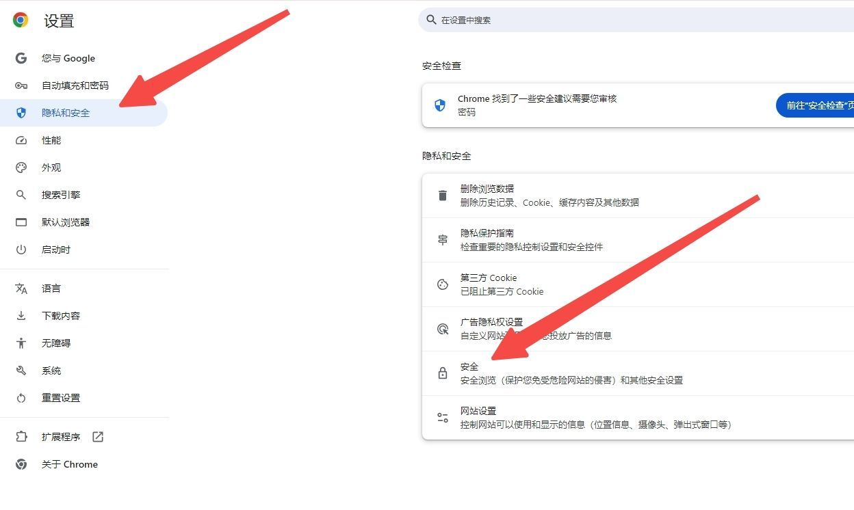Open 自动填充和密码 section
Screen dimensions: 854x510
[x=83, y=85]
